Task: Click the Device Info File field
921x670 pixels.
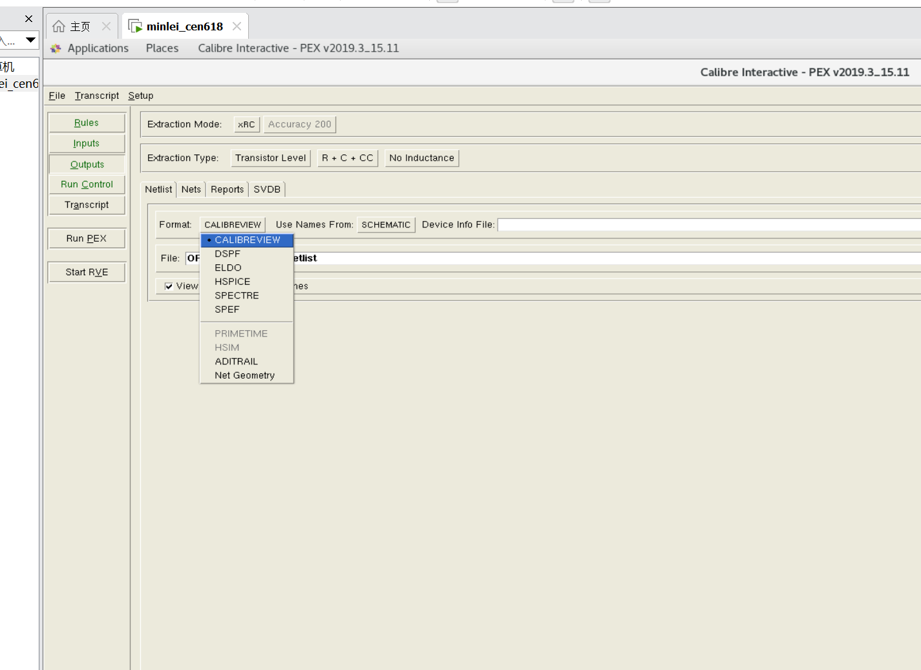Action: (708, 225)
